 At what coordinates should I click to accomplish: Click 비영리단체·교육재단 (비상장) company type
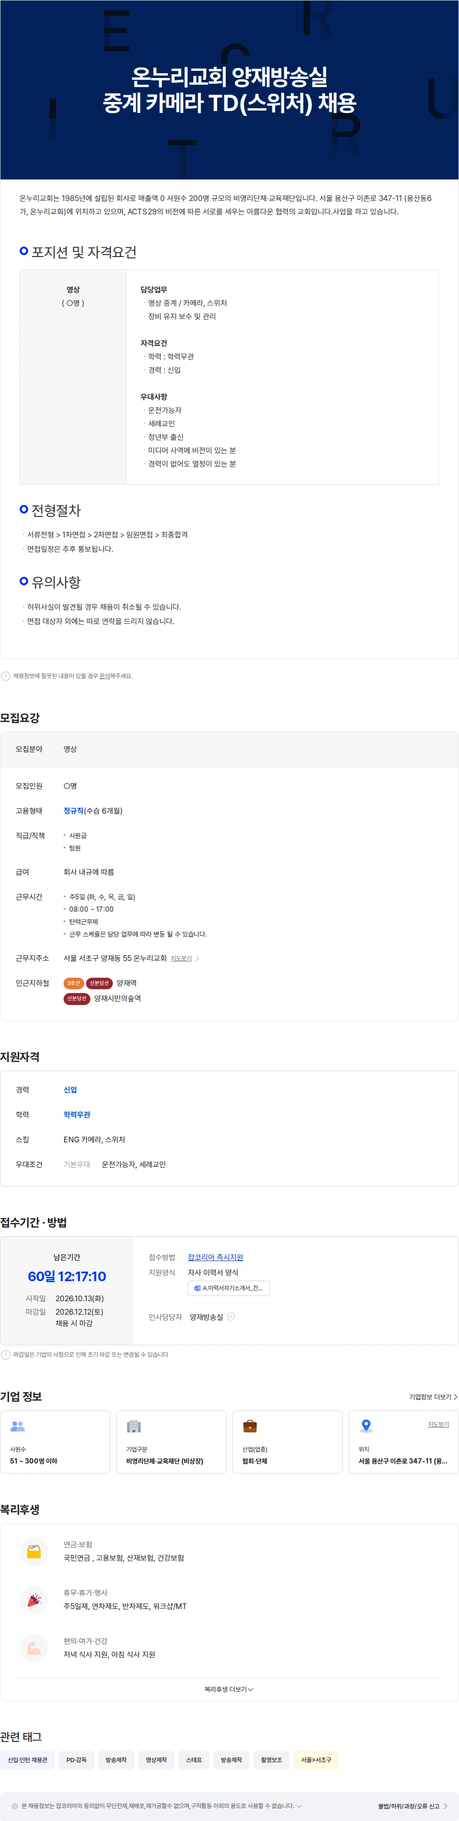coord(164,1461)
